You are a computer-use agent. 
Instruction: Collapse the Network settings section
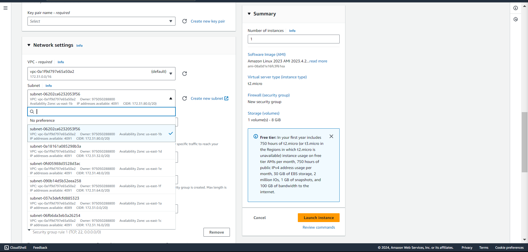(29, 45)
